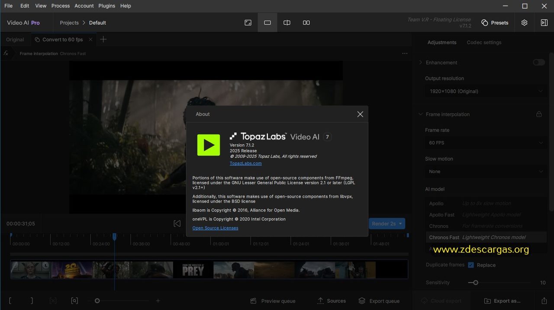Open the Open Source Licenses link
This screenshot has height=310, width=554.
[x=215, y=228]
